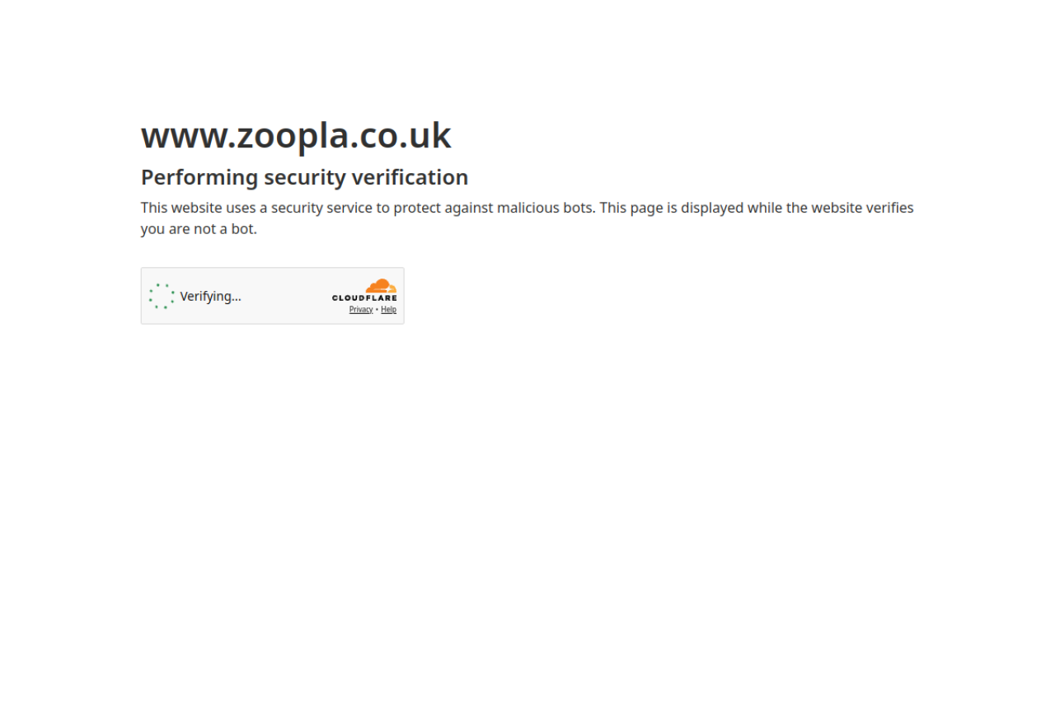Click the words security service in the paragraph
1055x703 pixels.
pyautogui.click(x=321, y=208)
